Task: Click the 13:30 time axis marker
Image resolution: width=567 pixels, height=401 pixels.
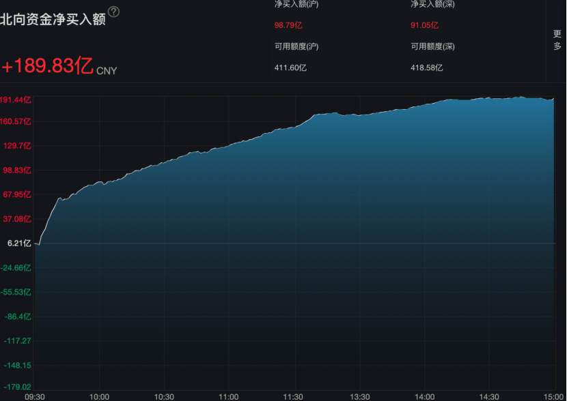Action: 359,396
